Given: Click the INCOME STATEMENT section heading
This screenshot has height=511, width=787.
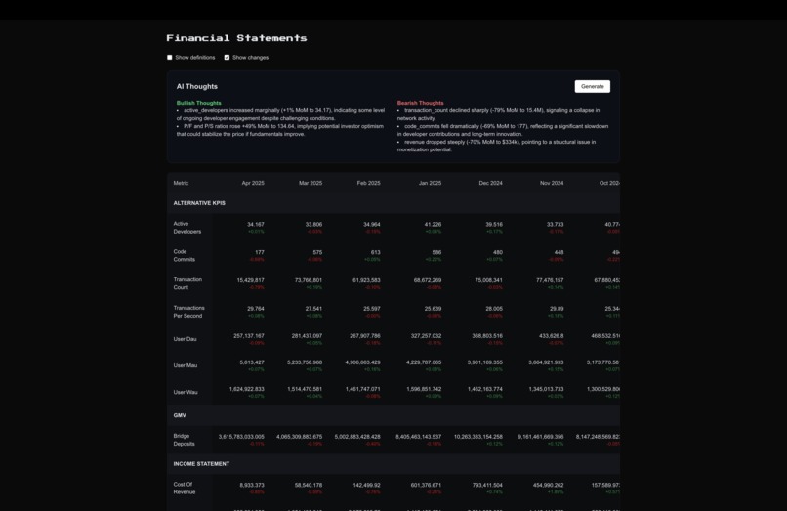Looking at the screenshot, I should click(x=201, y=464).
